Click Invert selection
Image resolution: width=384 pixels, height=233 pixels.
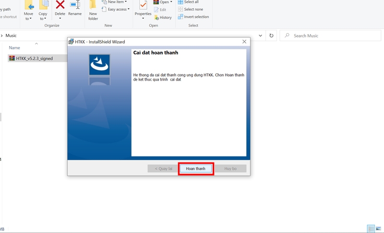pyautogui.click(x=193, y=17)
